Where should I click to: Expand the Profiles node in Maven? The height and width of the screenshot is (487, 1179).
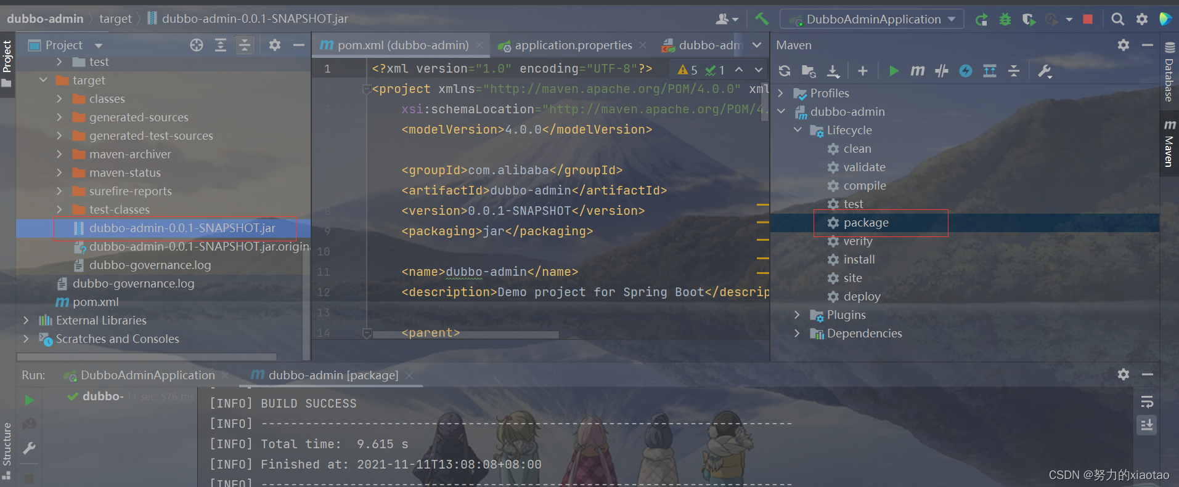pyautogui.click(x=781, y=93)
